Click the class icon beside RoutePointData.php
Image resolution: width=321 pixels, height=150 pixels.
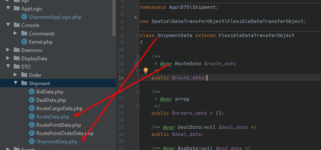[32, 125]
